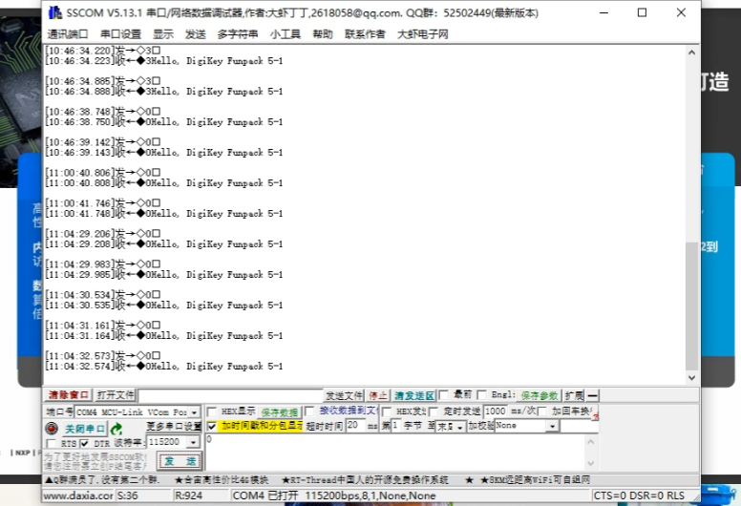Open the 帮助 menu
The image size is (741, 506).
coord(323,34)
